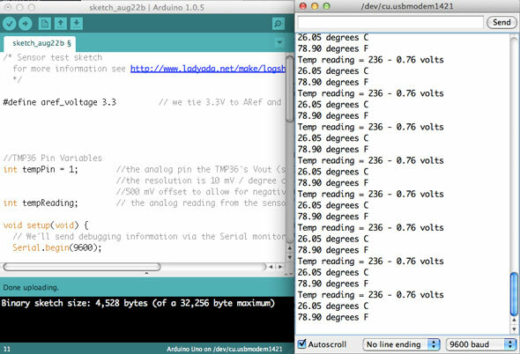520x354 pixels.
Task: Click the editor vertical scrollbar thumb
Action: point(289,88)
